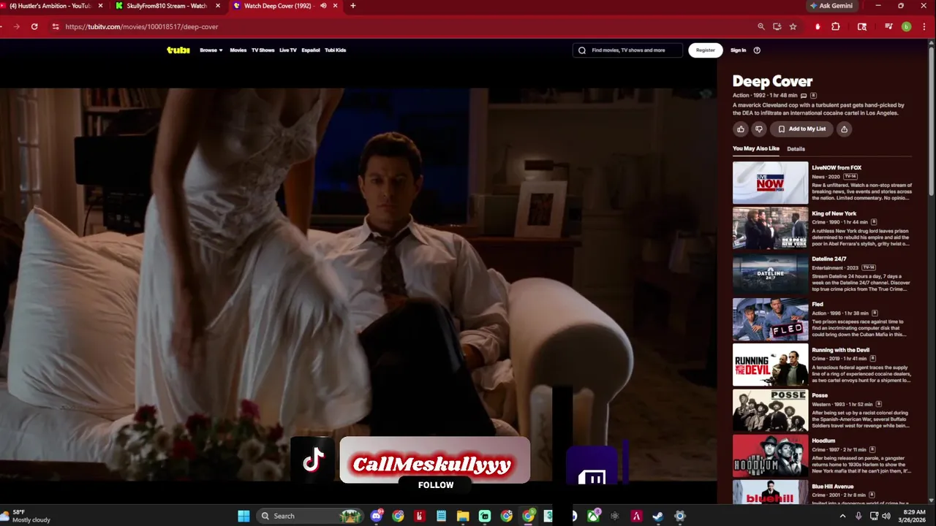Image resolution: width=936 pixels, height=526 pixels.
Task: Close the SkullyFrom810 Stream tab
Action: 218,6
